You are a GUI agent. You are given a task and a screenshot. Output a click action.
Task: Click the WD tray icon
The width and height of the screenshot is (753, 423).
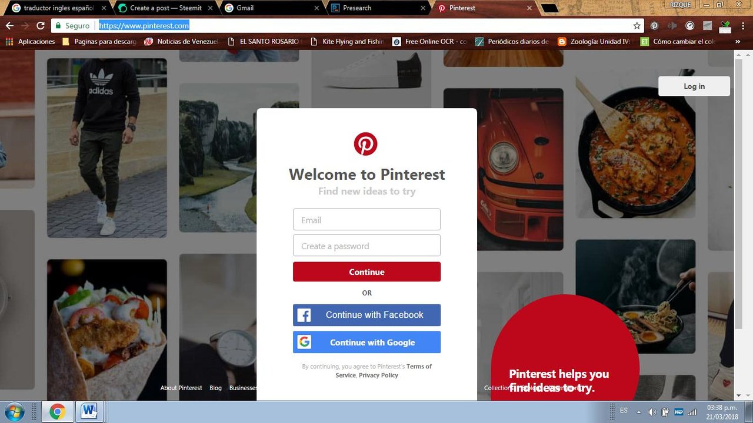(679, 412)
